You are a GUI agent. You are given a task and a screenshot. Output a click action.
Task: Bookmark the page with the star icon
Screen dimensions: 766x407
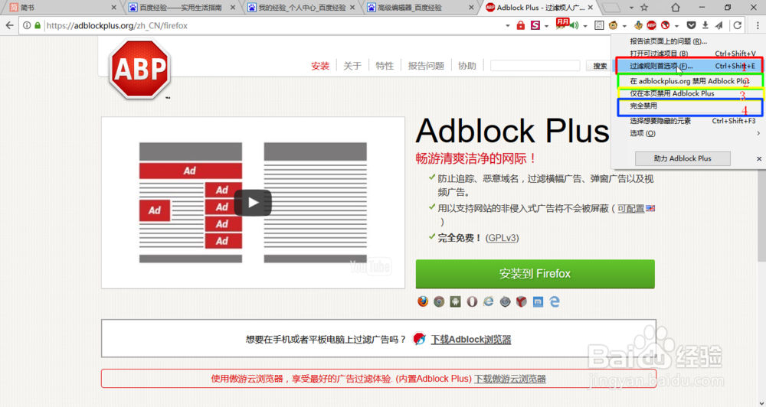click(644, 8)
